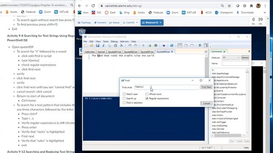
Task: Click the Show Command Window icon
Action: click(200, 45)
